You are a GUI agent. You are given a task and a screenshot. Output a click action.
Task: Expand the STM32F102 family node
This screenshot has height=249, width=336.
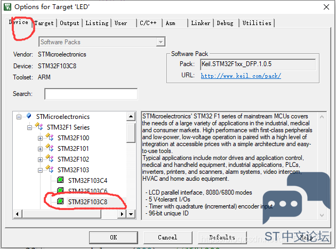tap(40, 159)
